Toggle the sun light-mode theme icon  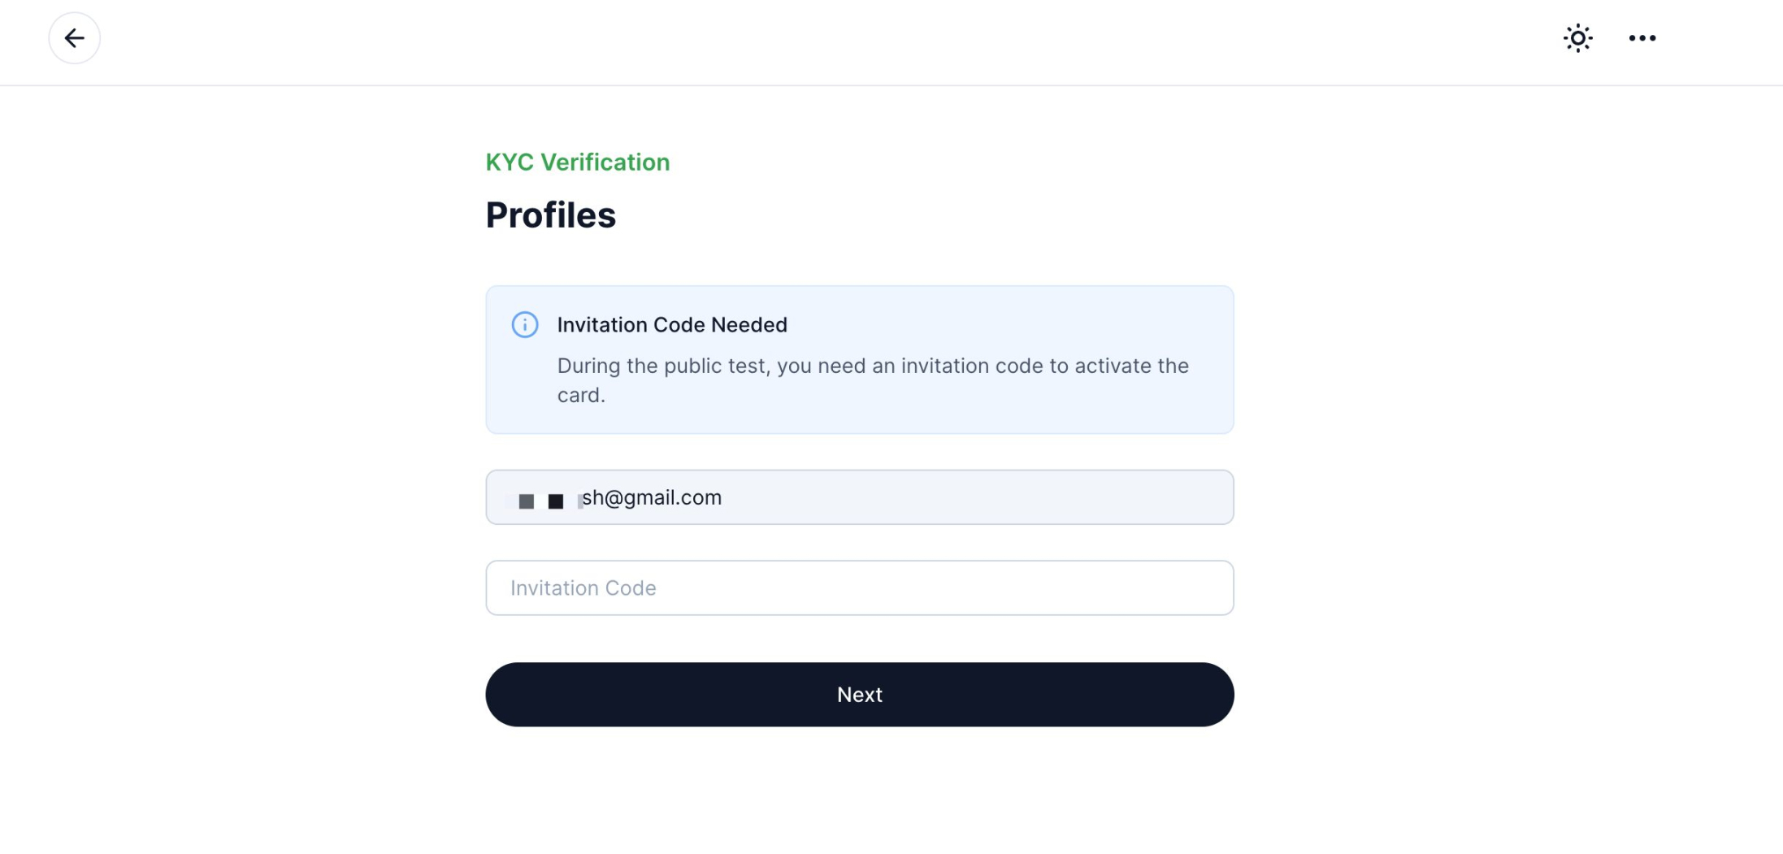(1577, 38)
